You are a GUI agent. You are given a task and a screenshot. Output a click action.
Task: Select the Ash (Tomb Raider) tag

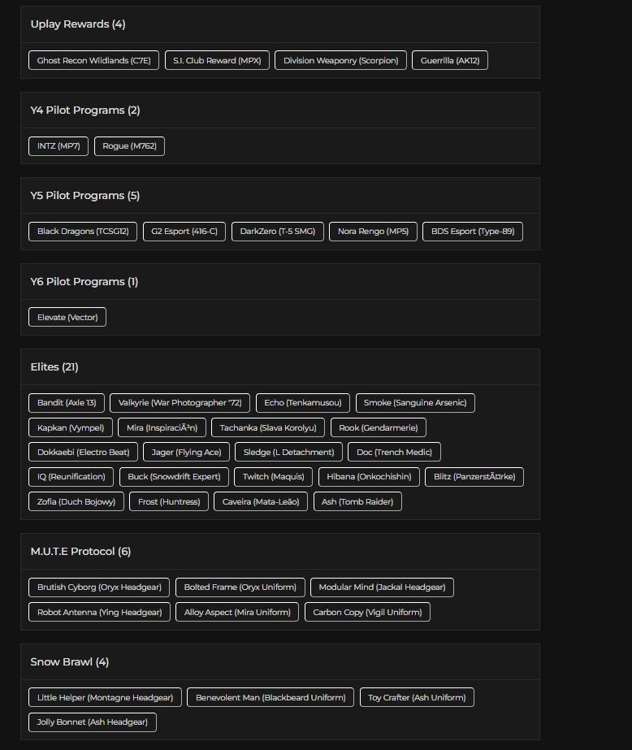coord(357,502)
